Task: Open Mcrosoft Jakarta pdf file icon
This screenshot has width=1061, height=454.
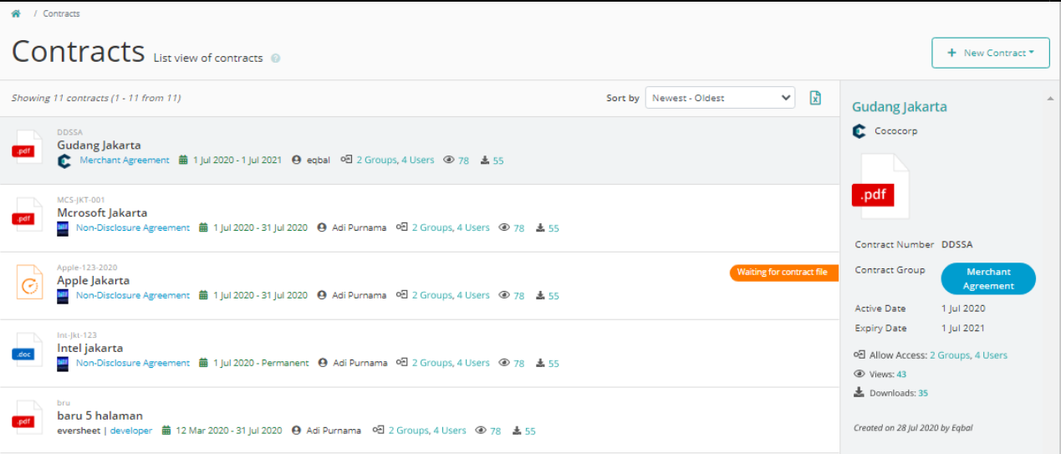Action: (x=27, y=216)
